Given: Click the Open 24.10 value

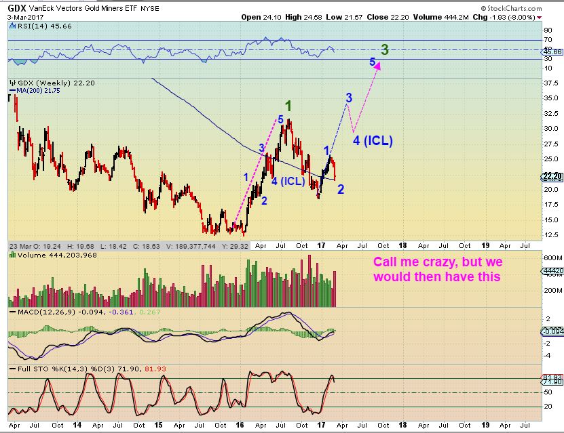Looking at the screenshot, I should (261, 17).
